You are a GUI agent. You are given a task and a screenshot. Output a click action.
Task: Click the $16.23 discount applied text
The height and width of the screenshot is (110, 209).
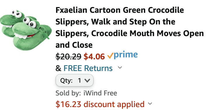pos(100,104)
